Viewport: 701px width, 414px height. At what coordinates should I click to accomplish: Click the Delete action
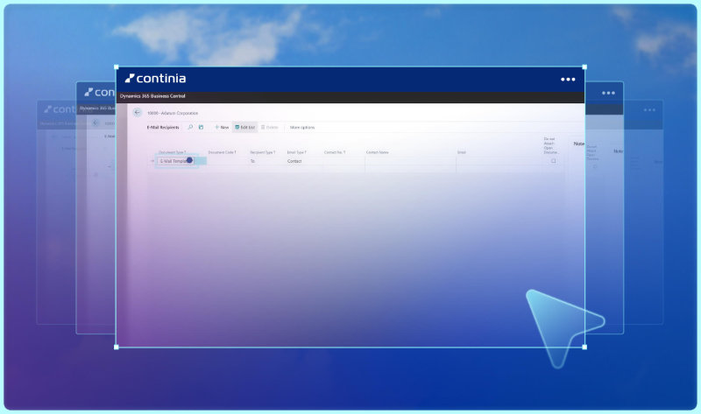click(x=270, y=127)
